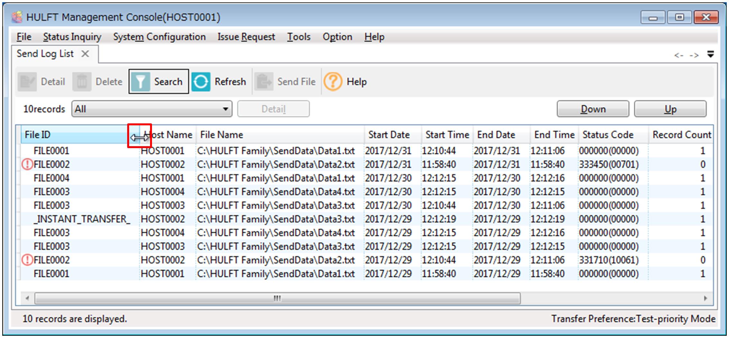Open the All filter combo box
This screenshot has width=729, height=338.
(x=152, y=109)
